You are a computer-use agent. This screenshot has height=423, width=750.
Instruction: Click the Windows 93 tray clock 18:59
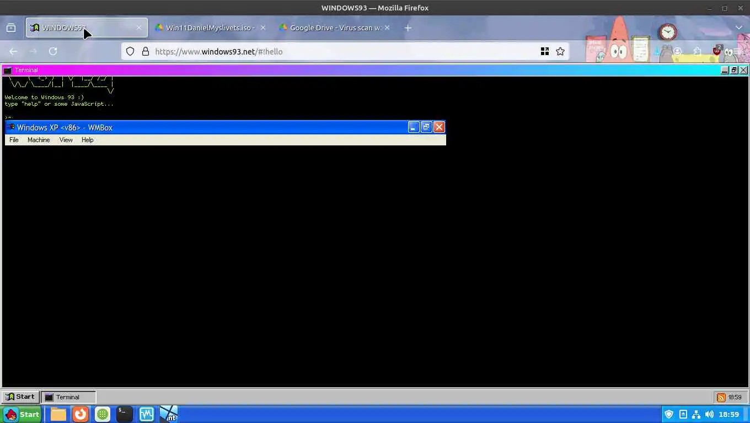(x=735, y=397)
